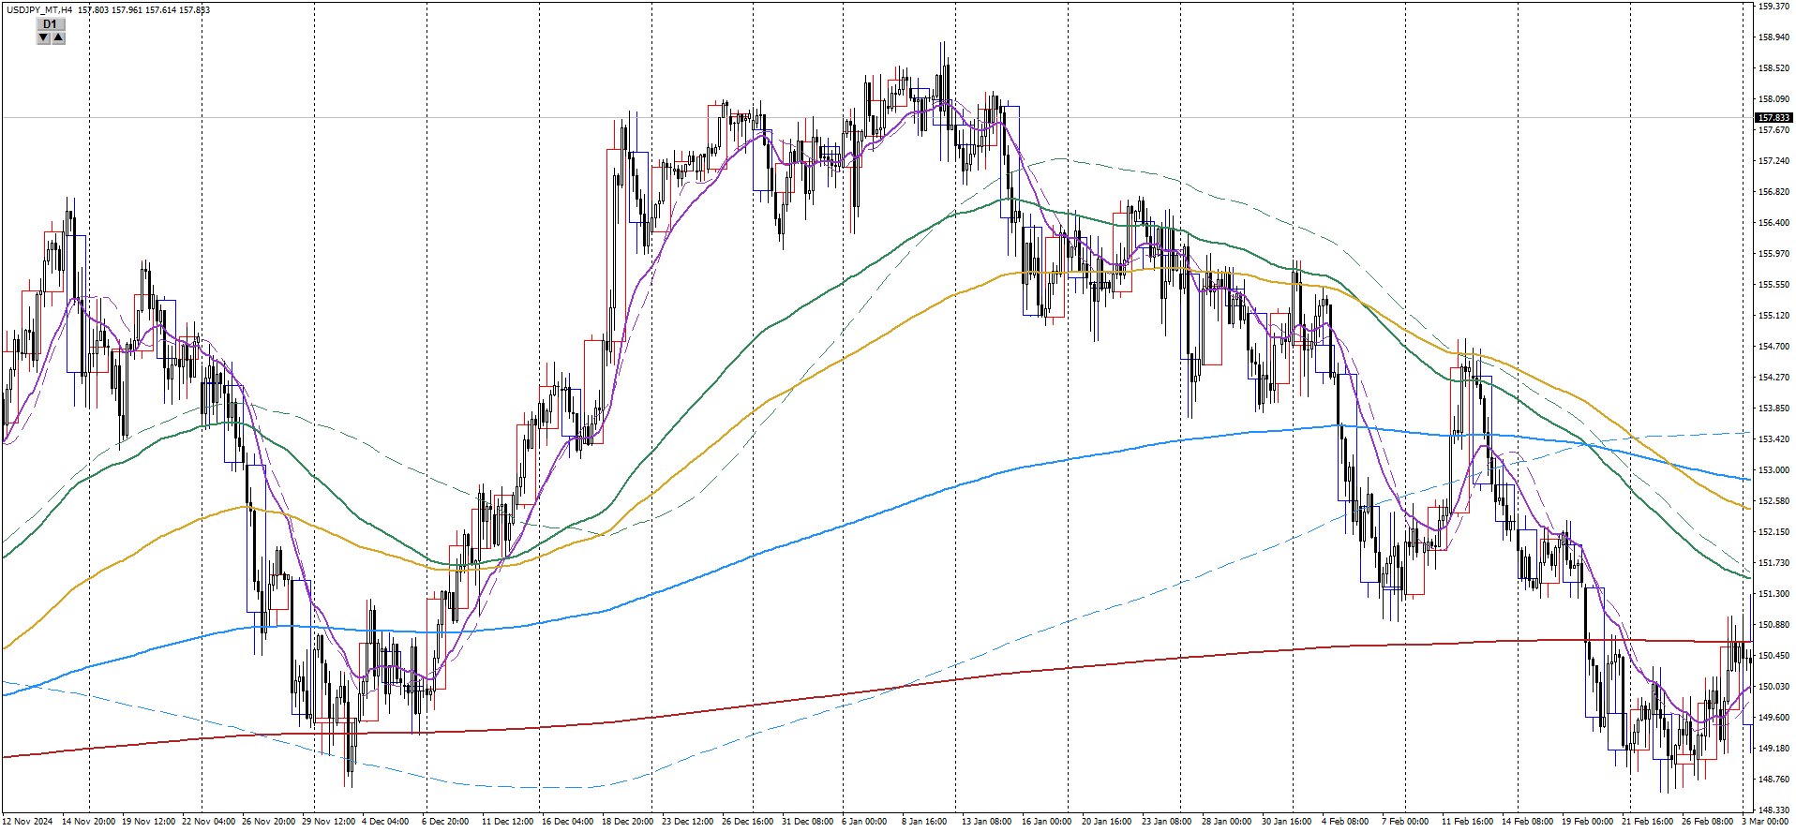The height and width of the screenshot is (832, 1796).
Task: Click price axis label 156.820
Action: pos(1774,192)
